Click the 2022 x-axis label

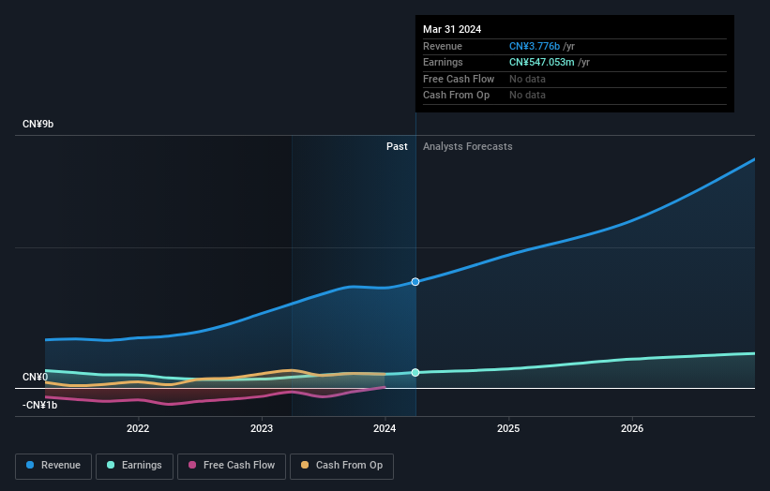[x=138, y=428]
